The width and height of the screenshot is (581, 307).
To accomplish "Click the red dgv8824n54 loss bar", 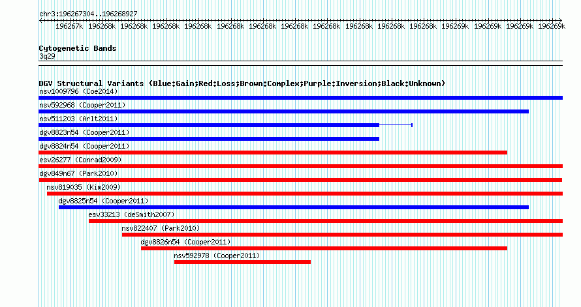I will coord(273,153).
